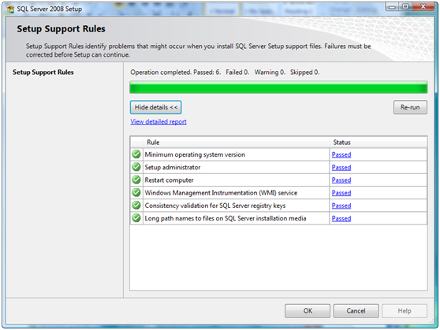The height and width of the screenshot is (330, 440).
Task: Select Setup Support Rules in left pane
Action: [x=43, y=72]
